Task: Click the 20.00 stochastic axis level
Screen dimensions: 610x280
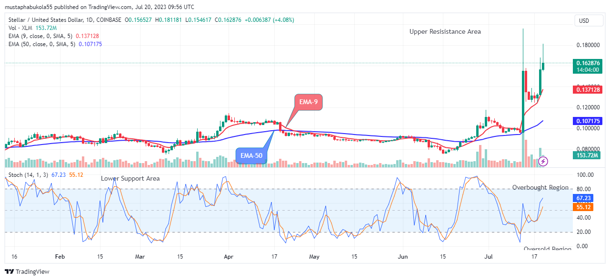Action: [584, 232]
